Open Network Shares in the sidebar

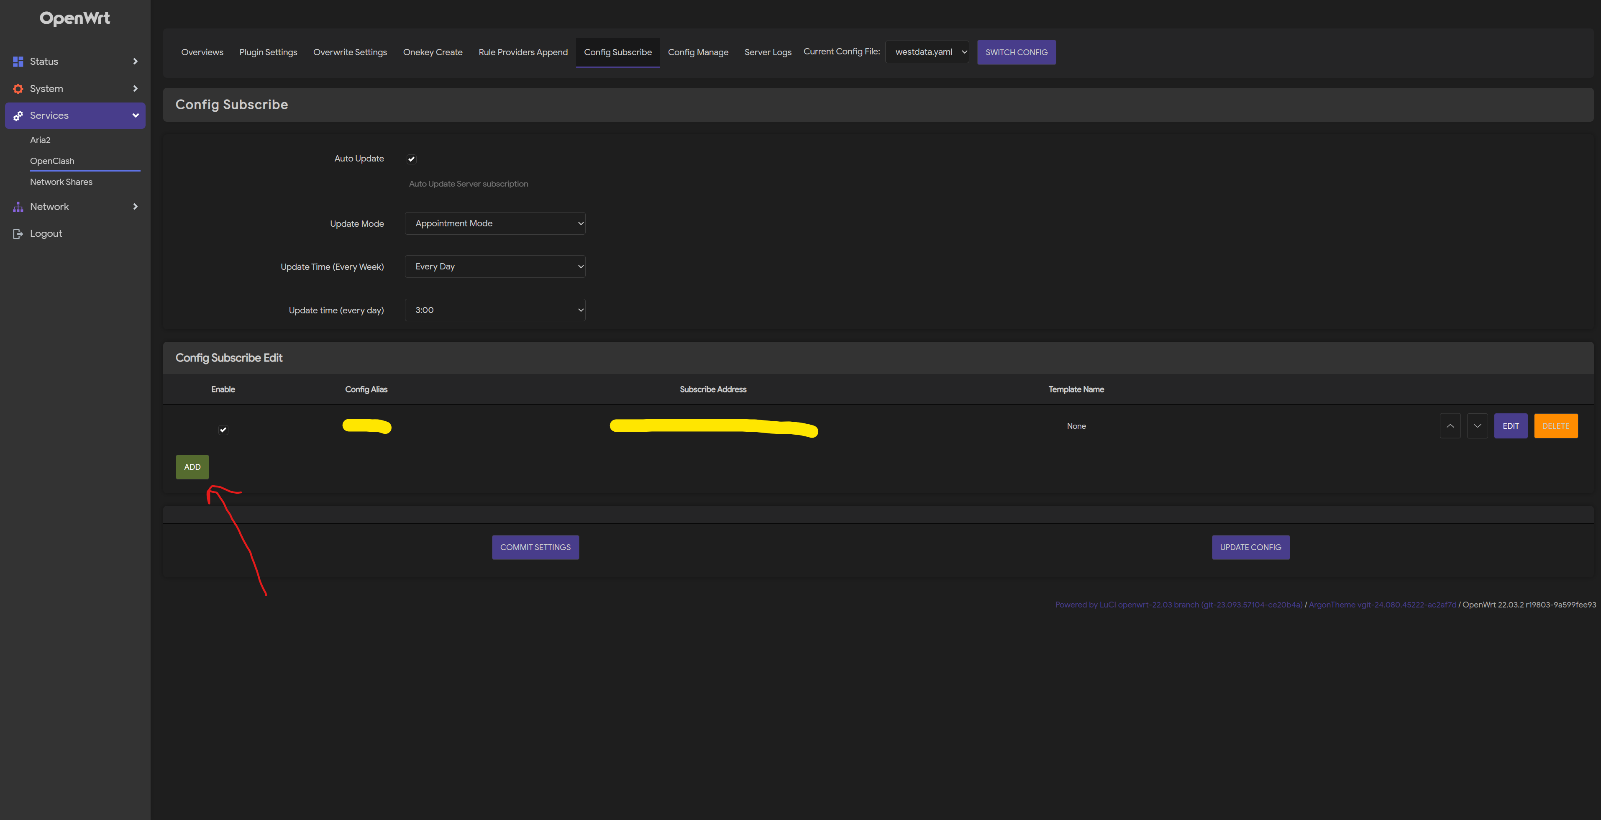pos(61,182)
